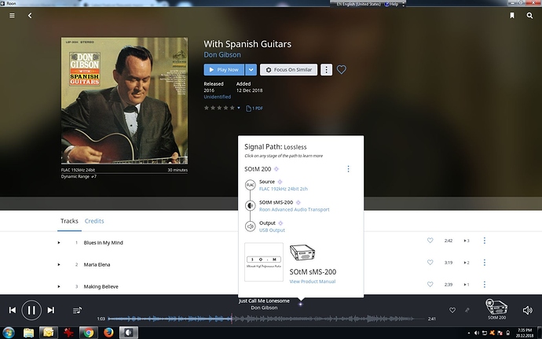This screenshot has height=339, width=542.
Task: Play track Blues In My Mind arrow
Action: pos(59,243)
